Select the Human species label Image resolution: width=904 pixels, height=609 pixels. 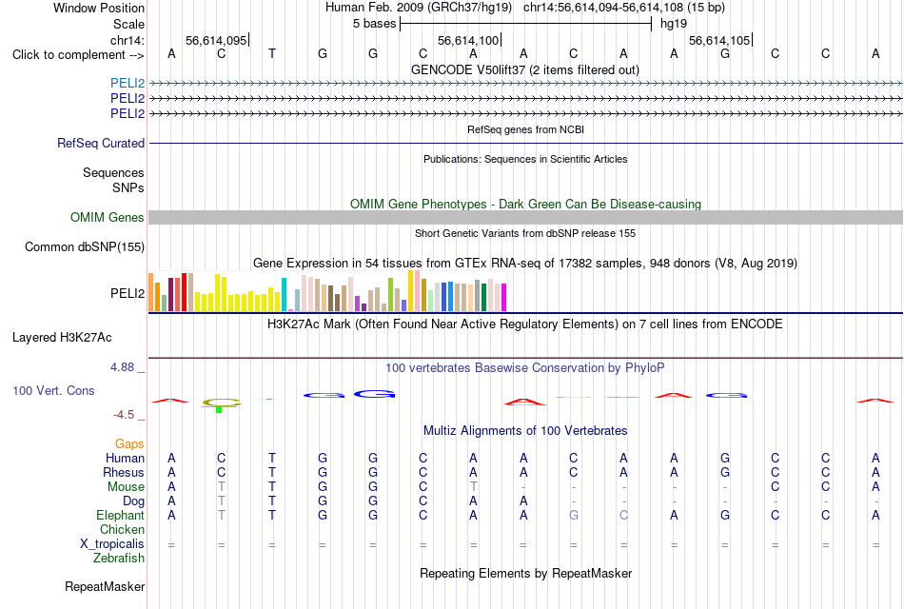click(x=125, y=458)
